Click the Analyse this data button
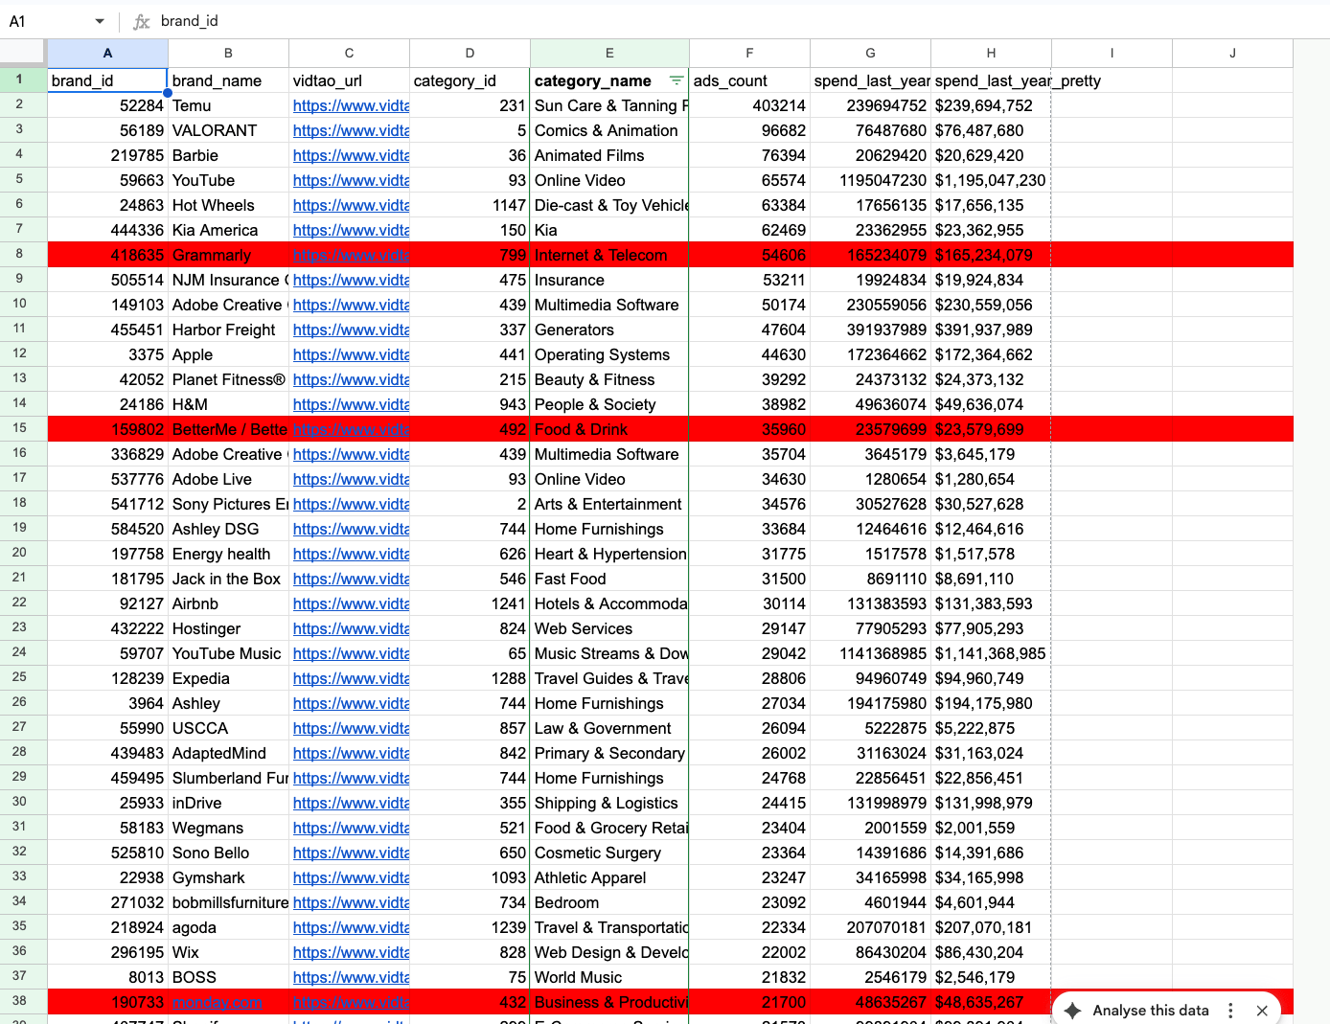Viewport: 1330px width, 1024px height. tap(1137, 1011)
